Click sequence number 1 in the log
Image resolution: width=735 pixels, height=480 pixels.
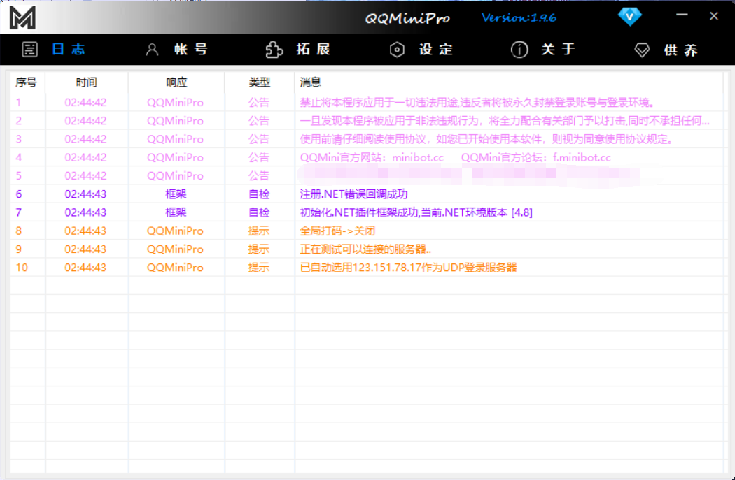click(18, 103)
